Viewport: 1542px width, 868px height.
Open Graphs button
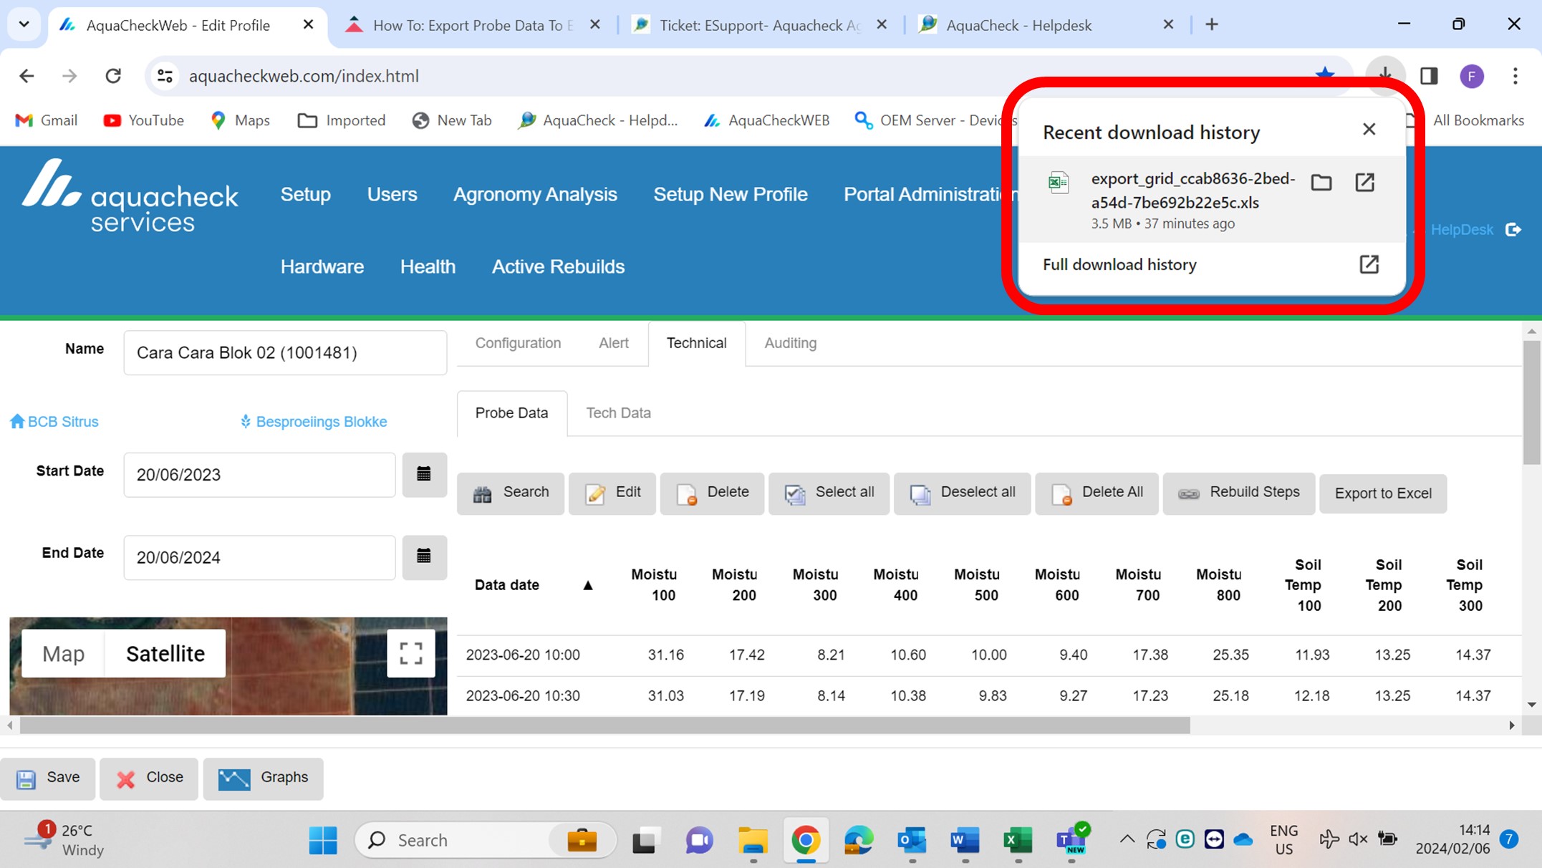coord(263,778)
